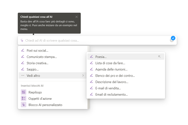The height and width of the screenshot is (125, 188).
Task: Pick the 'Saggio...' writing option
Action: 33,69
